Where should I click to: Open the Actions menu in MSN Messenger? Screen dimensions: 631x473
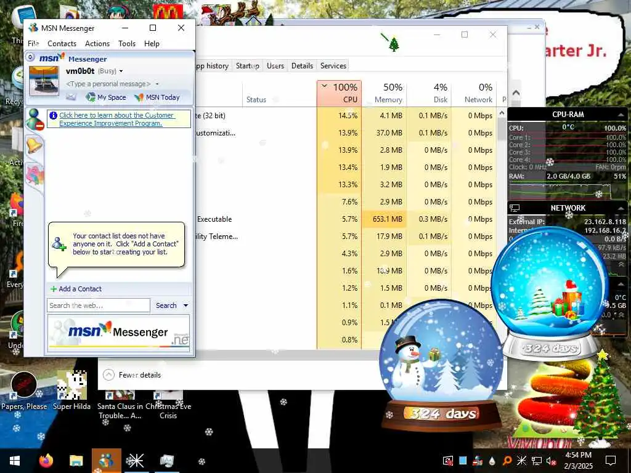[97, 44]
